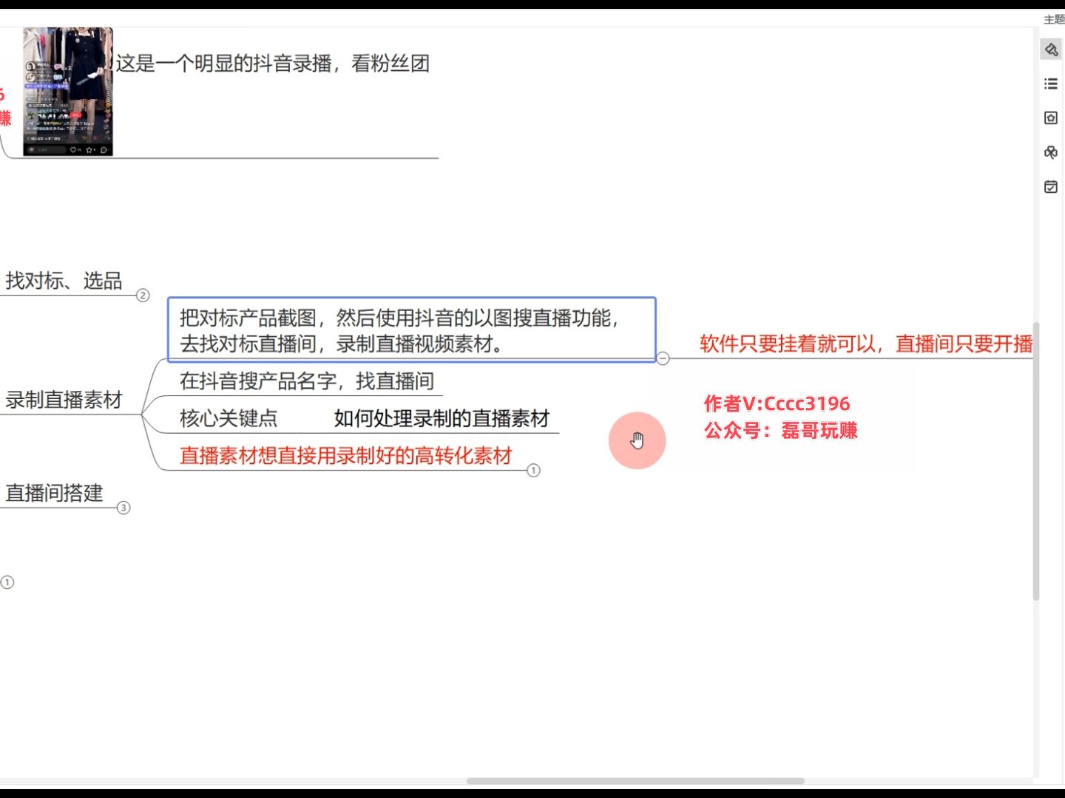Click the vertical scrollbar thumb
The image size is (1065, 798).
tap(1036, 461)
